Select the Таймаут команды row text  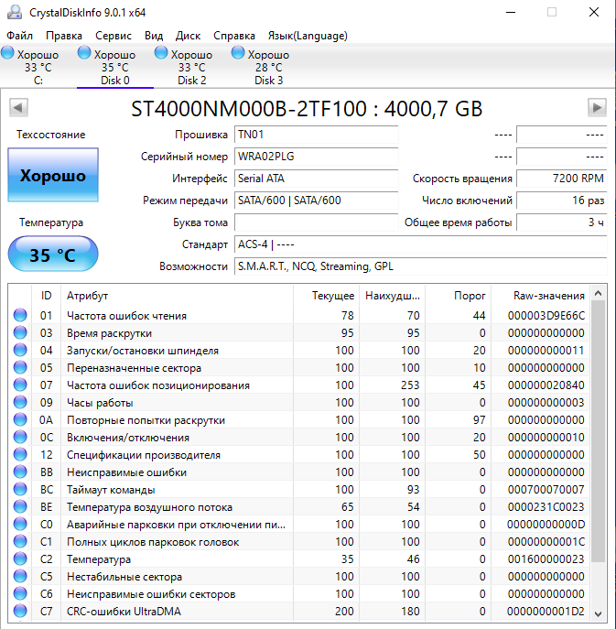click(111, 490)
